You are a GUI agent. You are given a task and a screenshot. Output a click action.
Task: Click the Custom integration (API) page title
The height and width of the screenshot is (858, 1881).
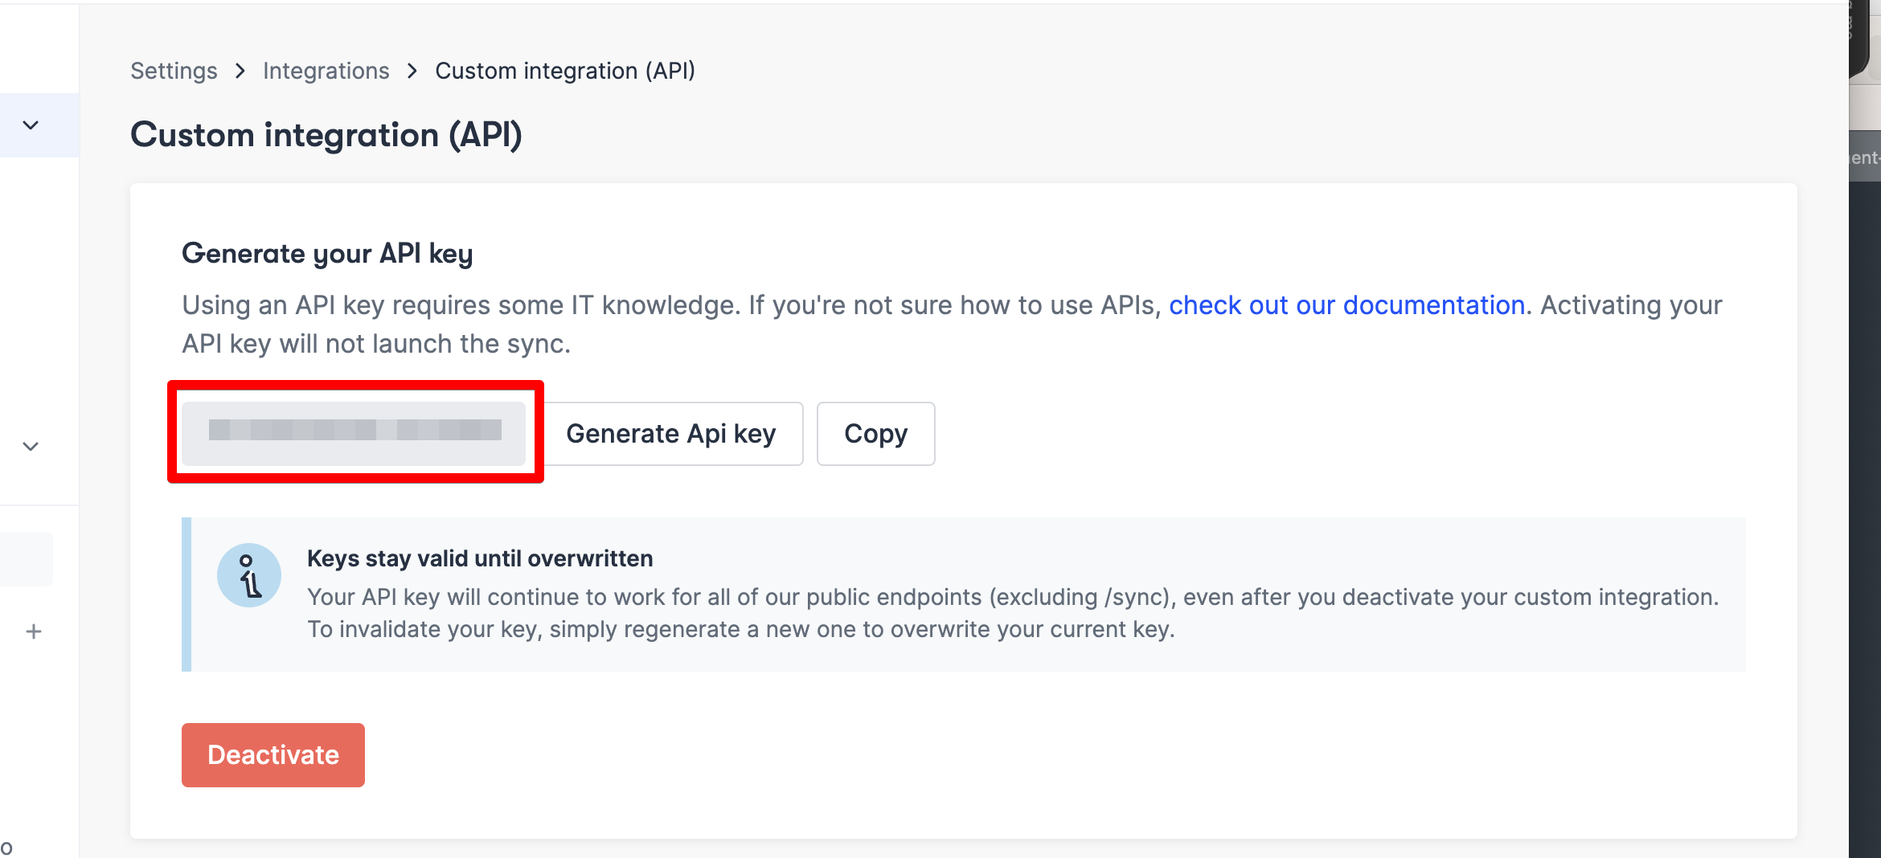[326, 135]
